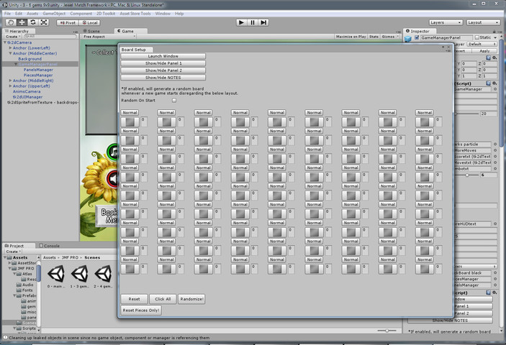Screen dimensions: 506x345
Task: Click the green music icon in Game view
Action: pos(112,152)
